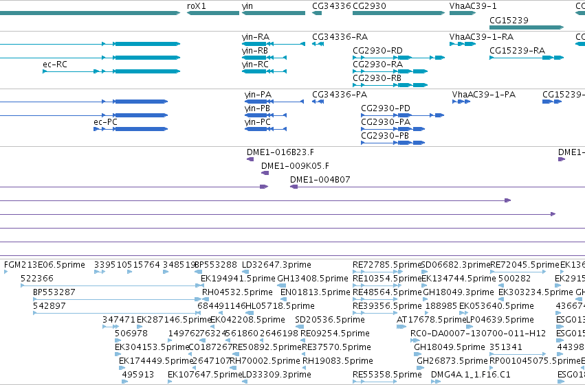Click the yin-PA protein feature
The width and height of the screenshot is (585, 385).
pos(274,102)
